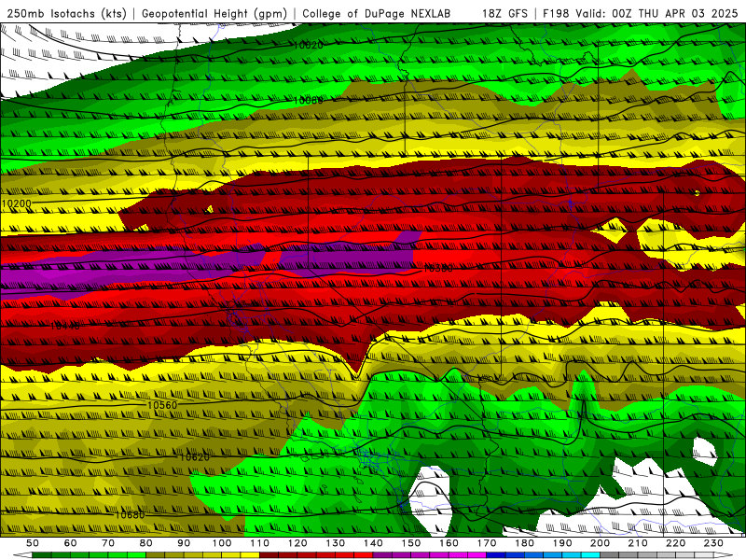Click the valid time '00Z THU APR 03 2025'
Image resolution: width=746 pixels, height=560 pixels.
674,14
